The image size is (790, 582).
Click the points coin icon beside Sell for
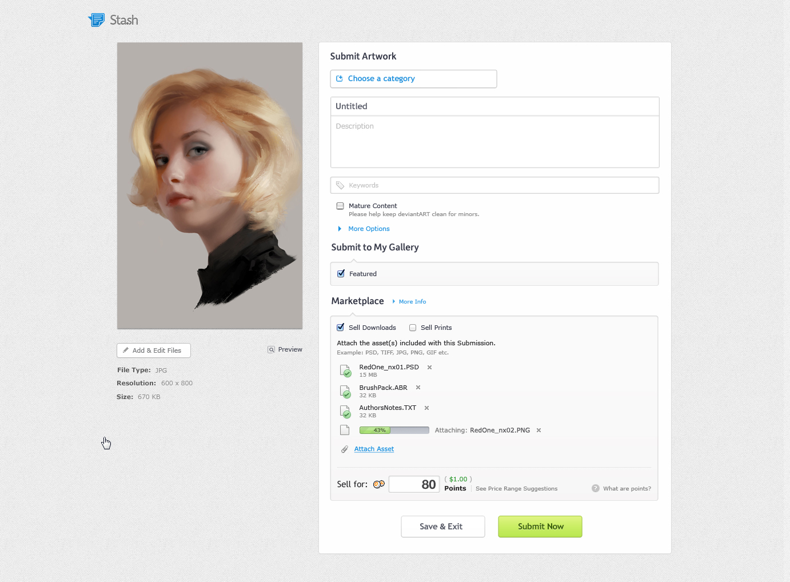tap(378, 484)
